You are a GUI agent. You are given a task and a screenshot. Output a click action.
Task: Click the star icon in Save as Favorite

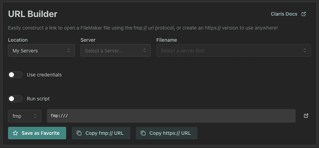pos(15,133)
